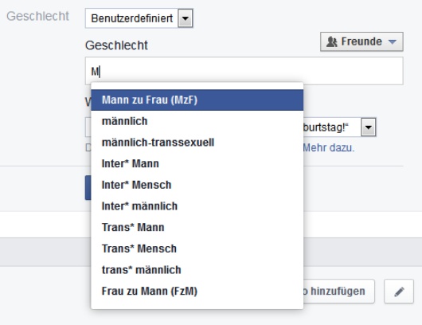Click the pencil edit icon button

coord(399,292)
